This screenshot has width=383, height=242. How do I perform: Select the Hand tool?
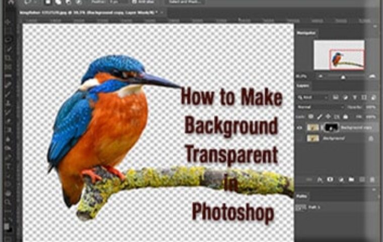click(8, 193)
